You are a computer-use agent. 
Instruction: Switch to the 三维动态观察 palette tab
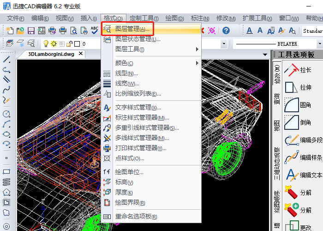coord(277,164)
